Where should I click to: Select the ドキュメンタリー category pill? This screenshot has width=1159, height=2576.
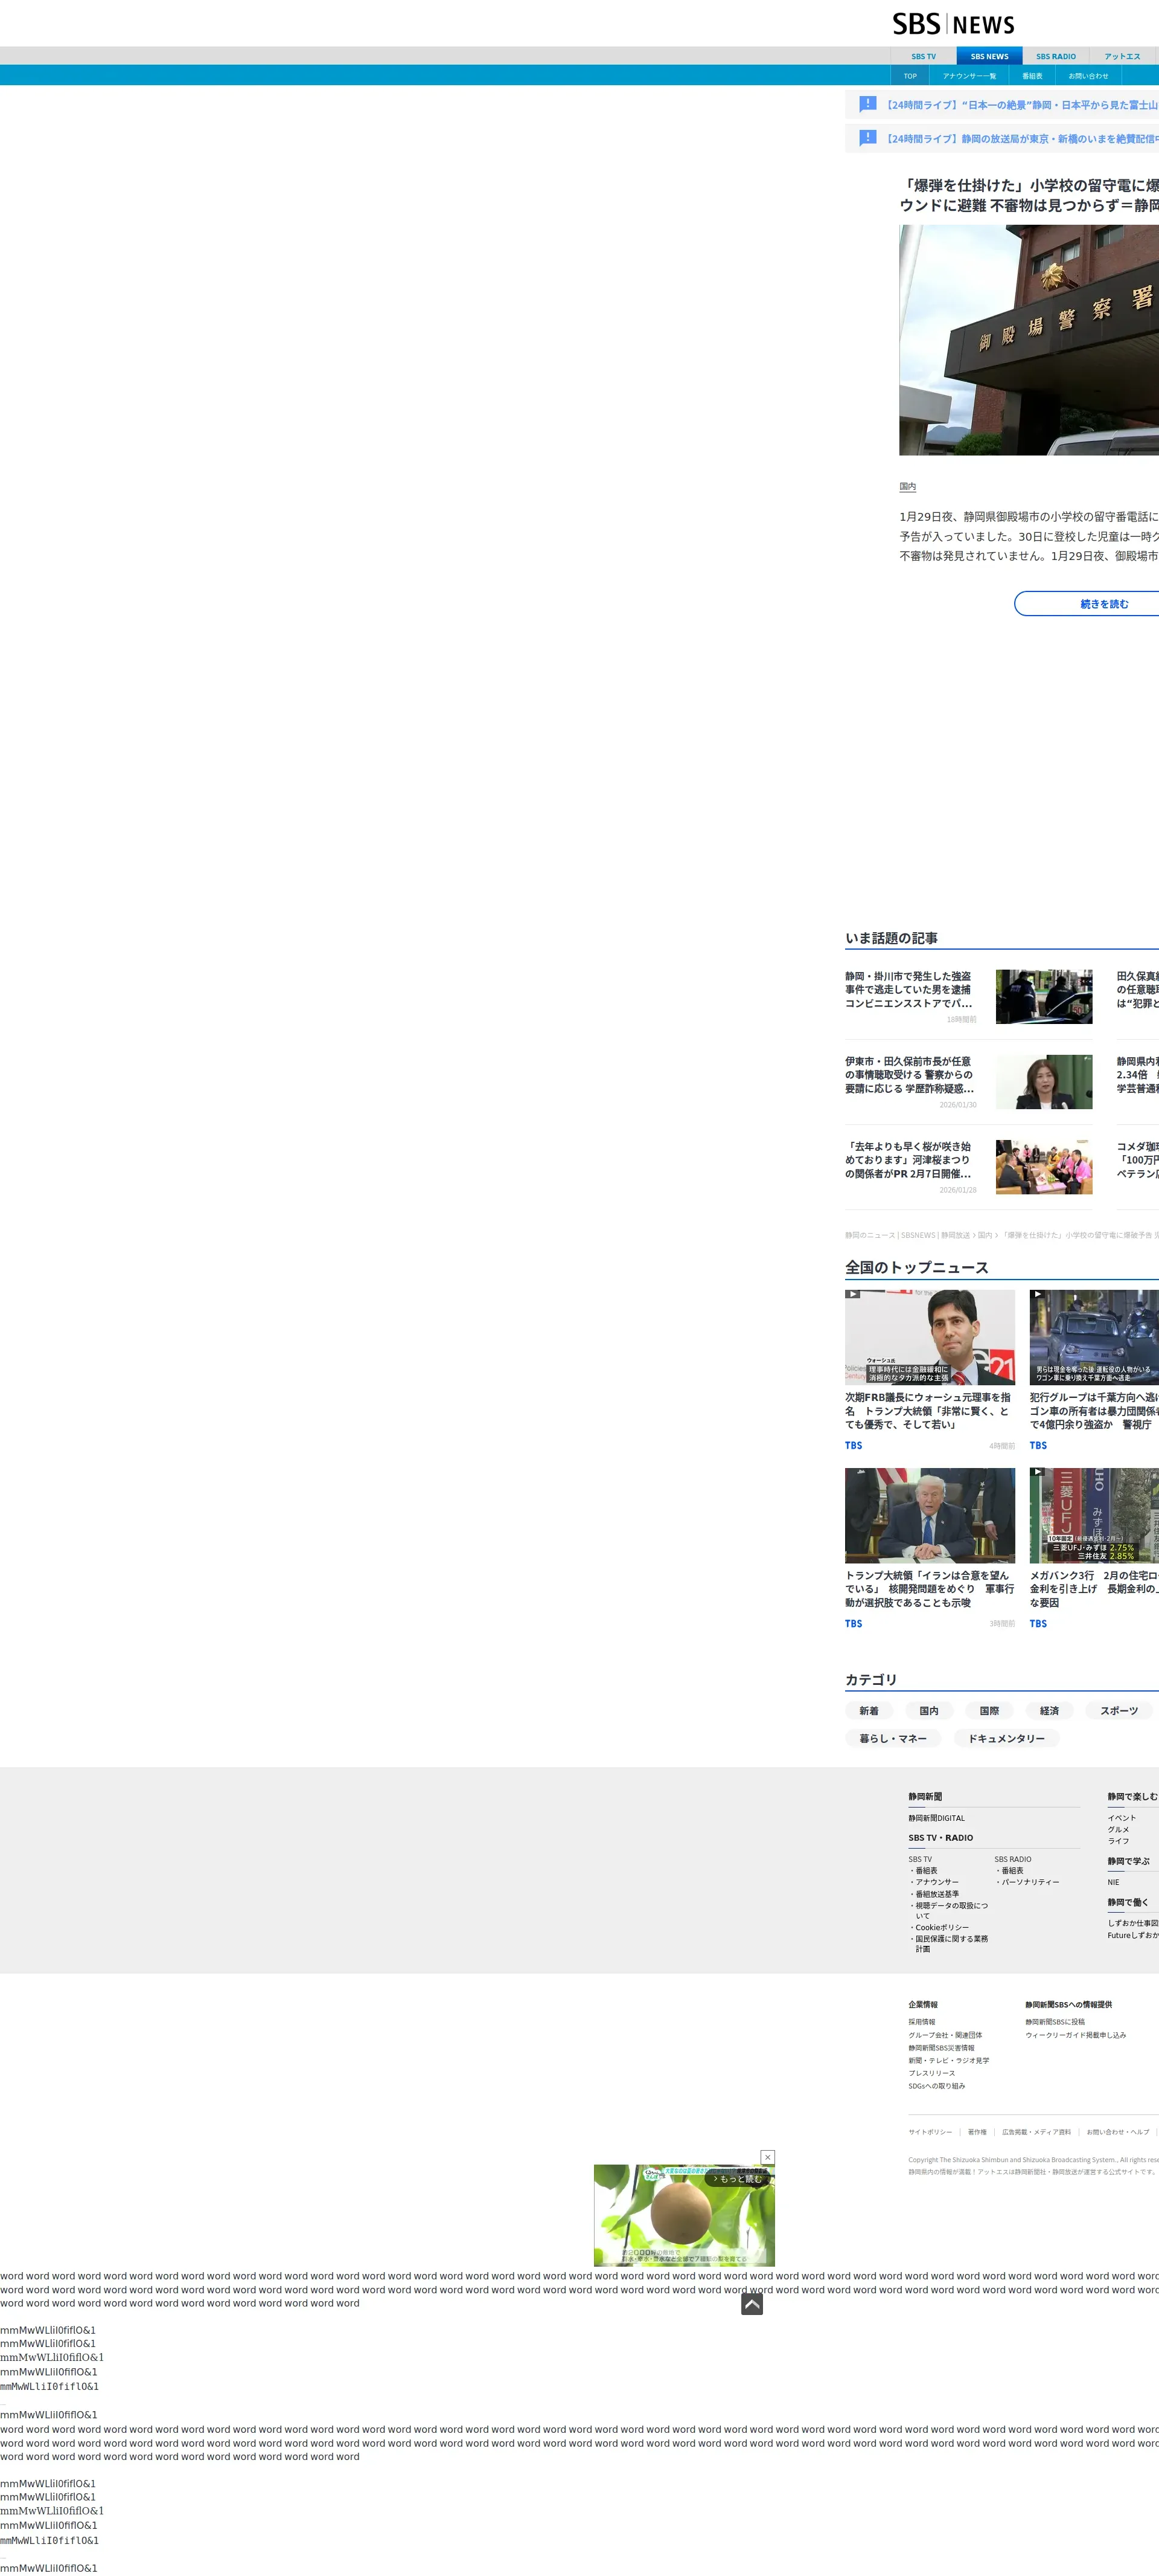coord(1005,1738)
